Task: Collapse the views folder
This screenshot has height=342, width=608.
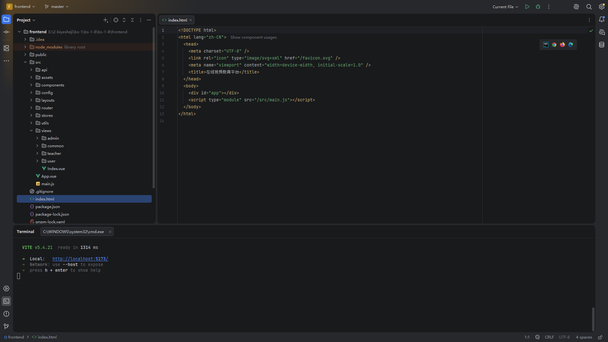Action: pos(31,130)
